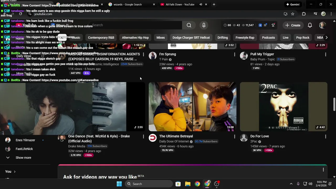Start voice search with the microphone icon

pyautogui.click(x=204, y=25)
